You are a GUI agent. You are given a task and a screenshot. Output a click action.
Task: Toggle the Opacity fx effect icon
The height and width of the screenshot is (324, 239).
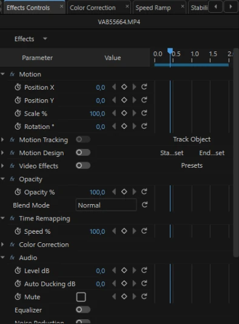point(12,179)
